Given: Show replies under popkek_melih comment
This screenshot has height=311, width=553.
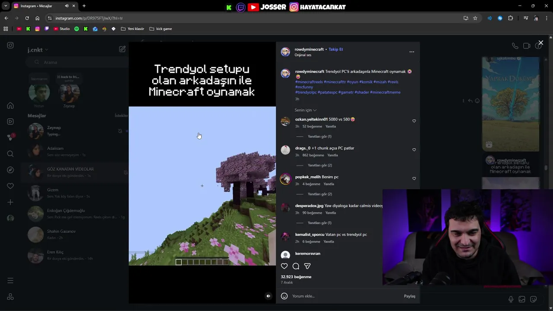Looking at the screenshot, I should pyautogui.click(x=320, y=194).
